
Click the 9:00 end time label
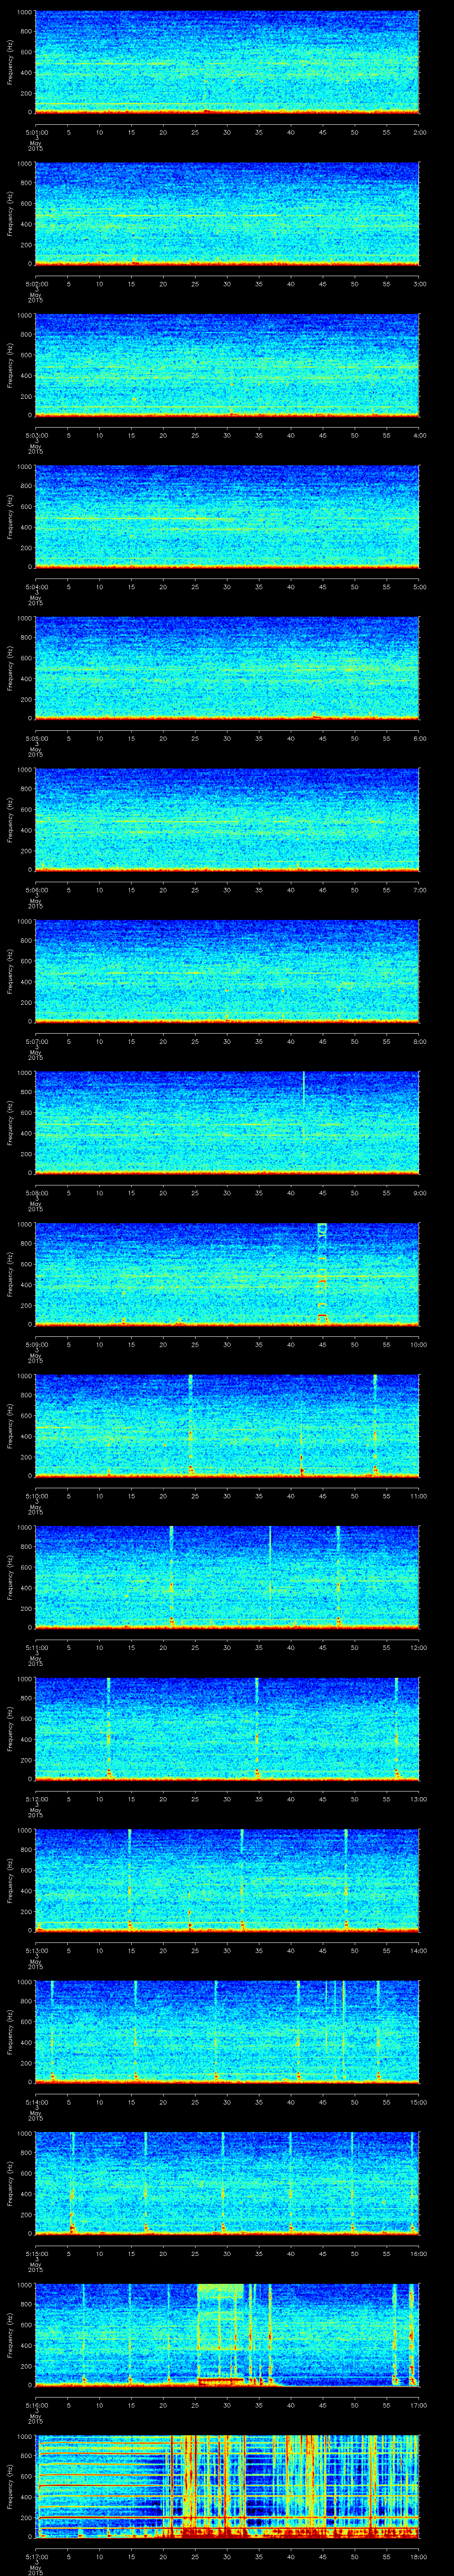(419, 1193)
